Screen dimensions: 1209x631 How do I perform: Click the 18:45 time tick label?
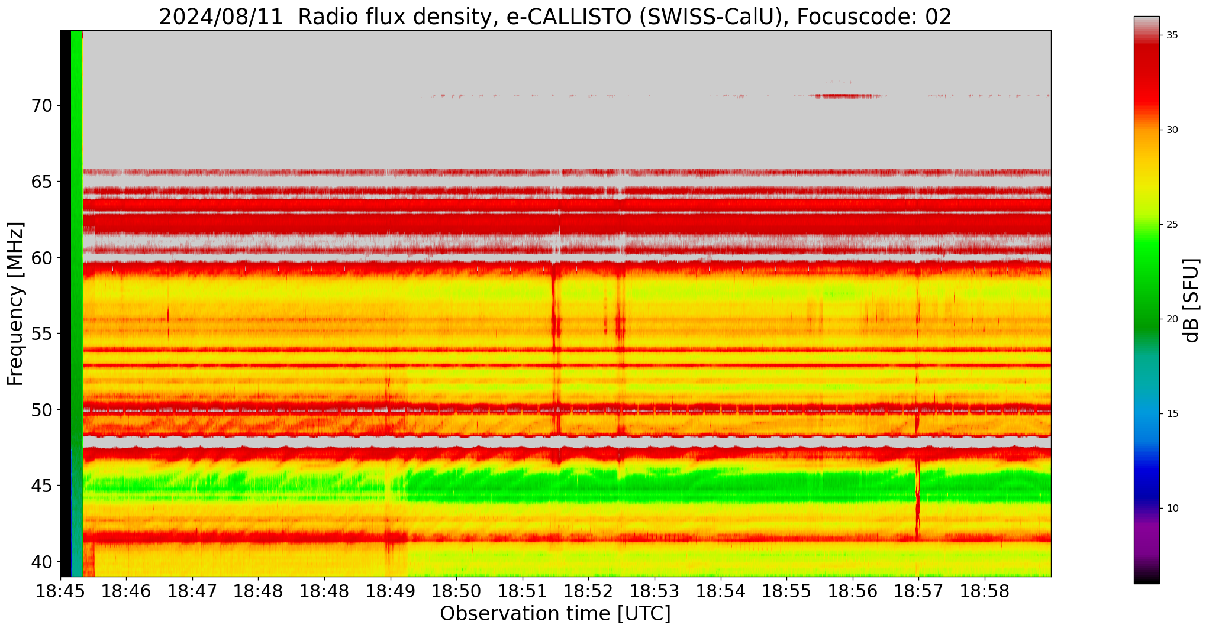coord(60,591)
